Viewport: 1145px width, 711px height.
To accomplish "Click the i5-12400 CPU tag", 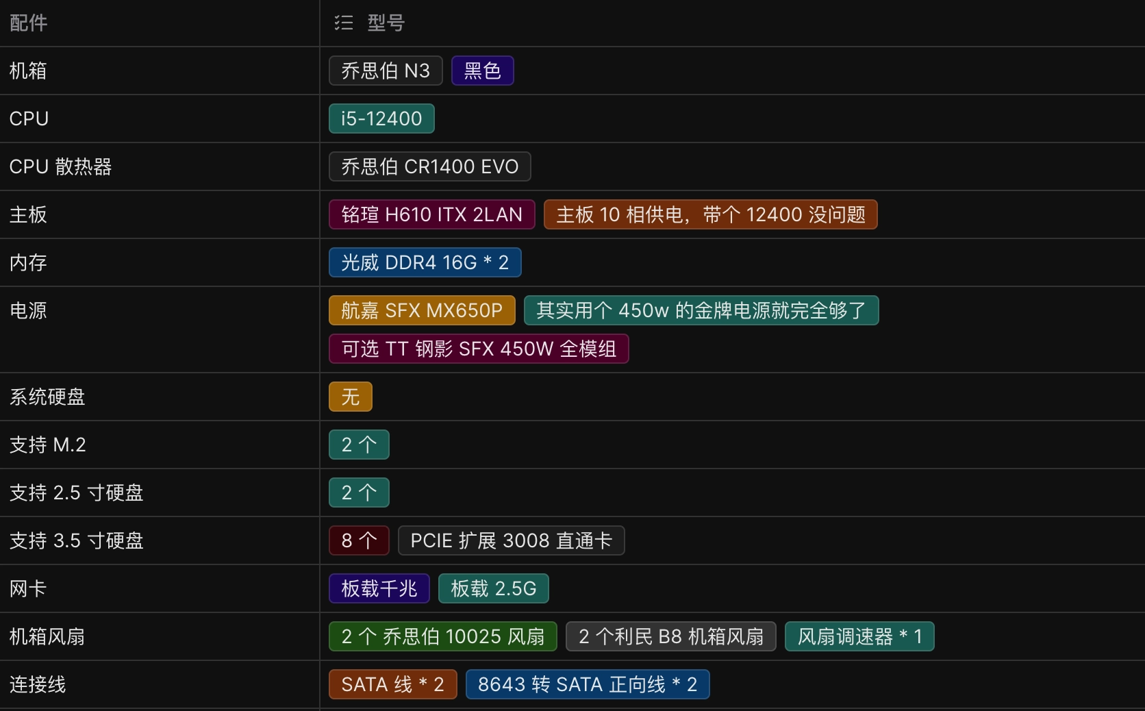I will pyautogui.click(x=381, y=118).
